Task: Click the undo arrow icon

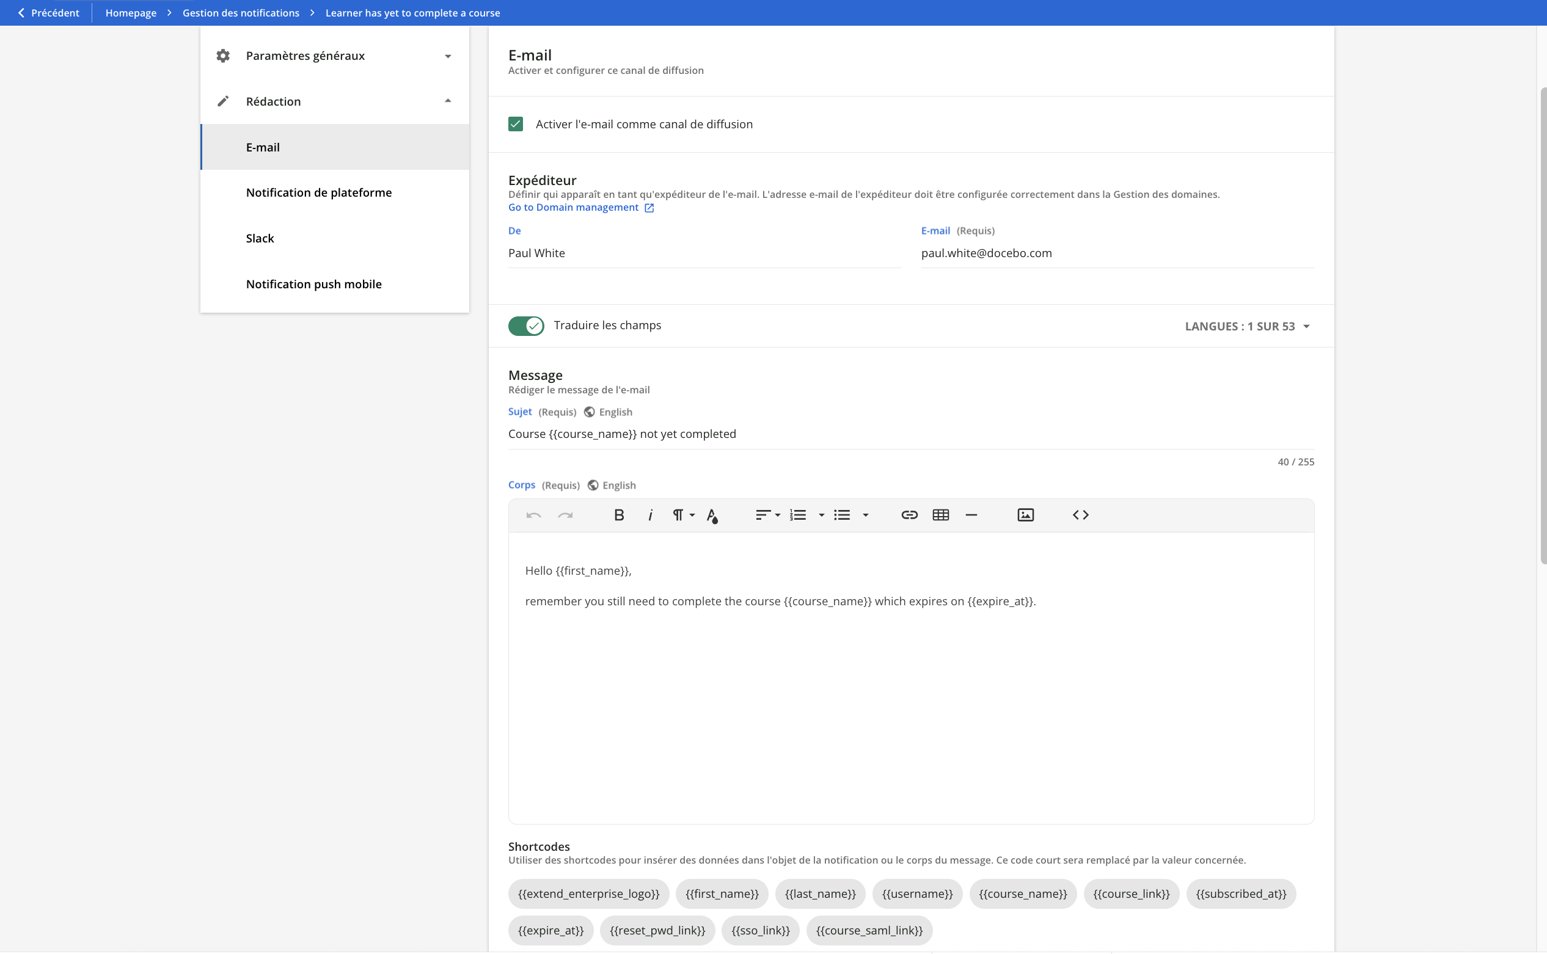Action: tap(533, 515)
